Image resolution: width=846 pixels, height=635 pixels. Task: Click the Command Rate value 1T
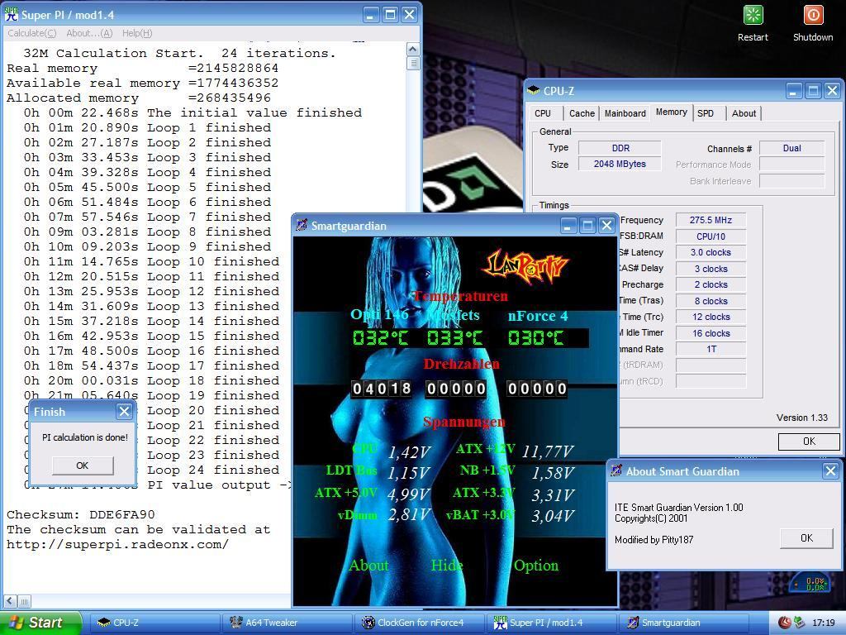coord(711,350)
